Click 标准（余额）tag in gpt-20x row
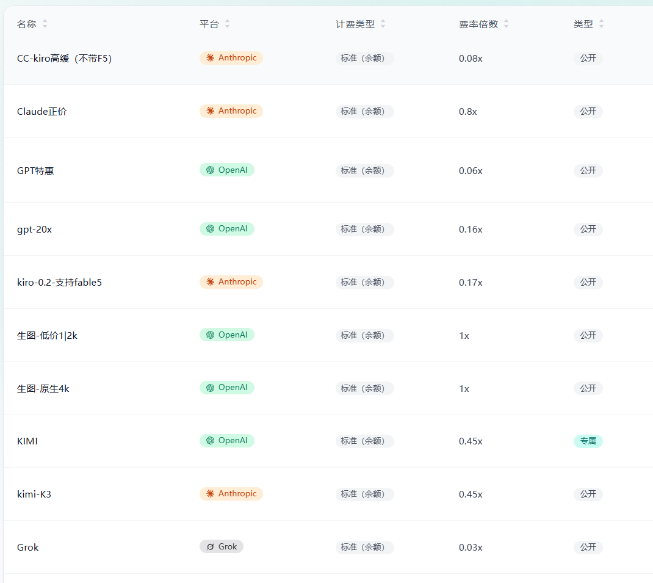Image resolution: width=653 pixels, height=583 pixels. pyautogui.click(x=365, y=229)
